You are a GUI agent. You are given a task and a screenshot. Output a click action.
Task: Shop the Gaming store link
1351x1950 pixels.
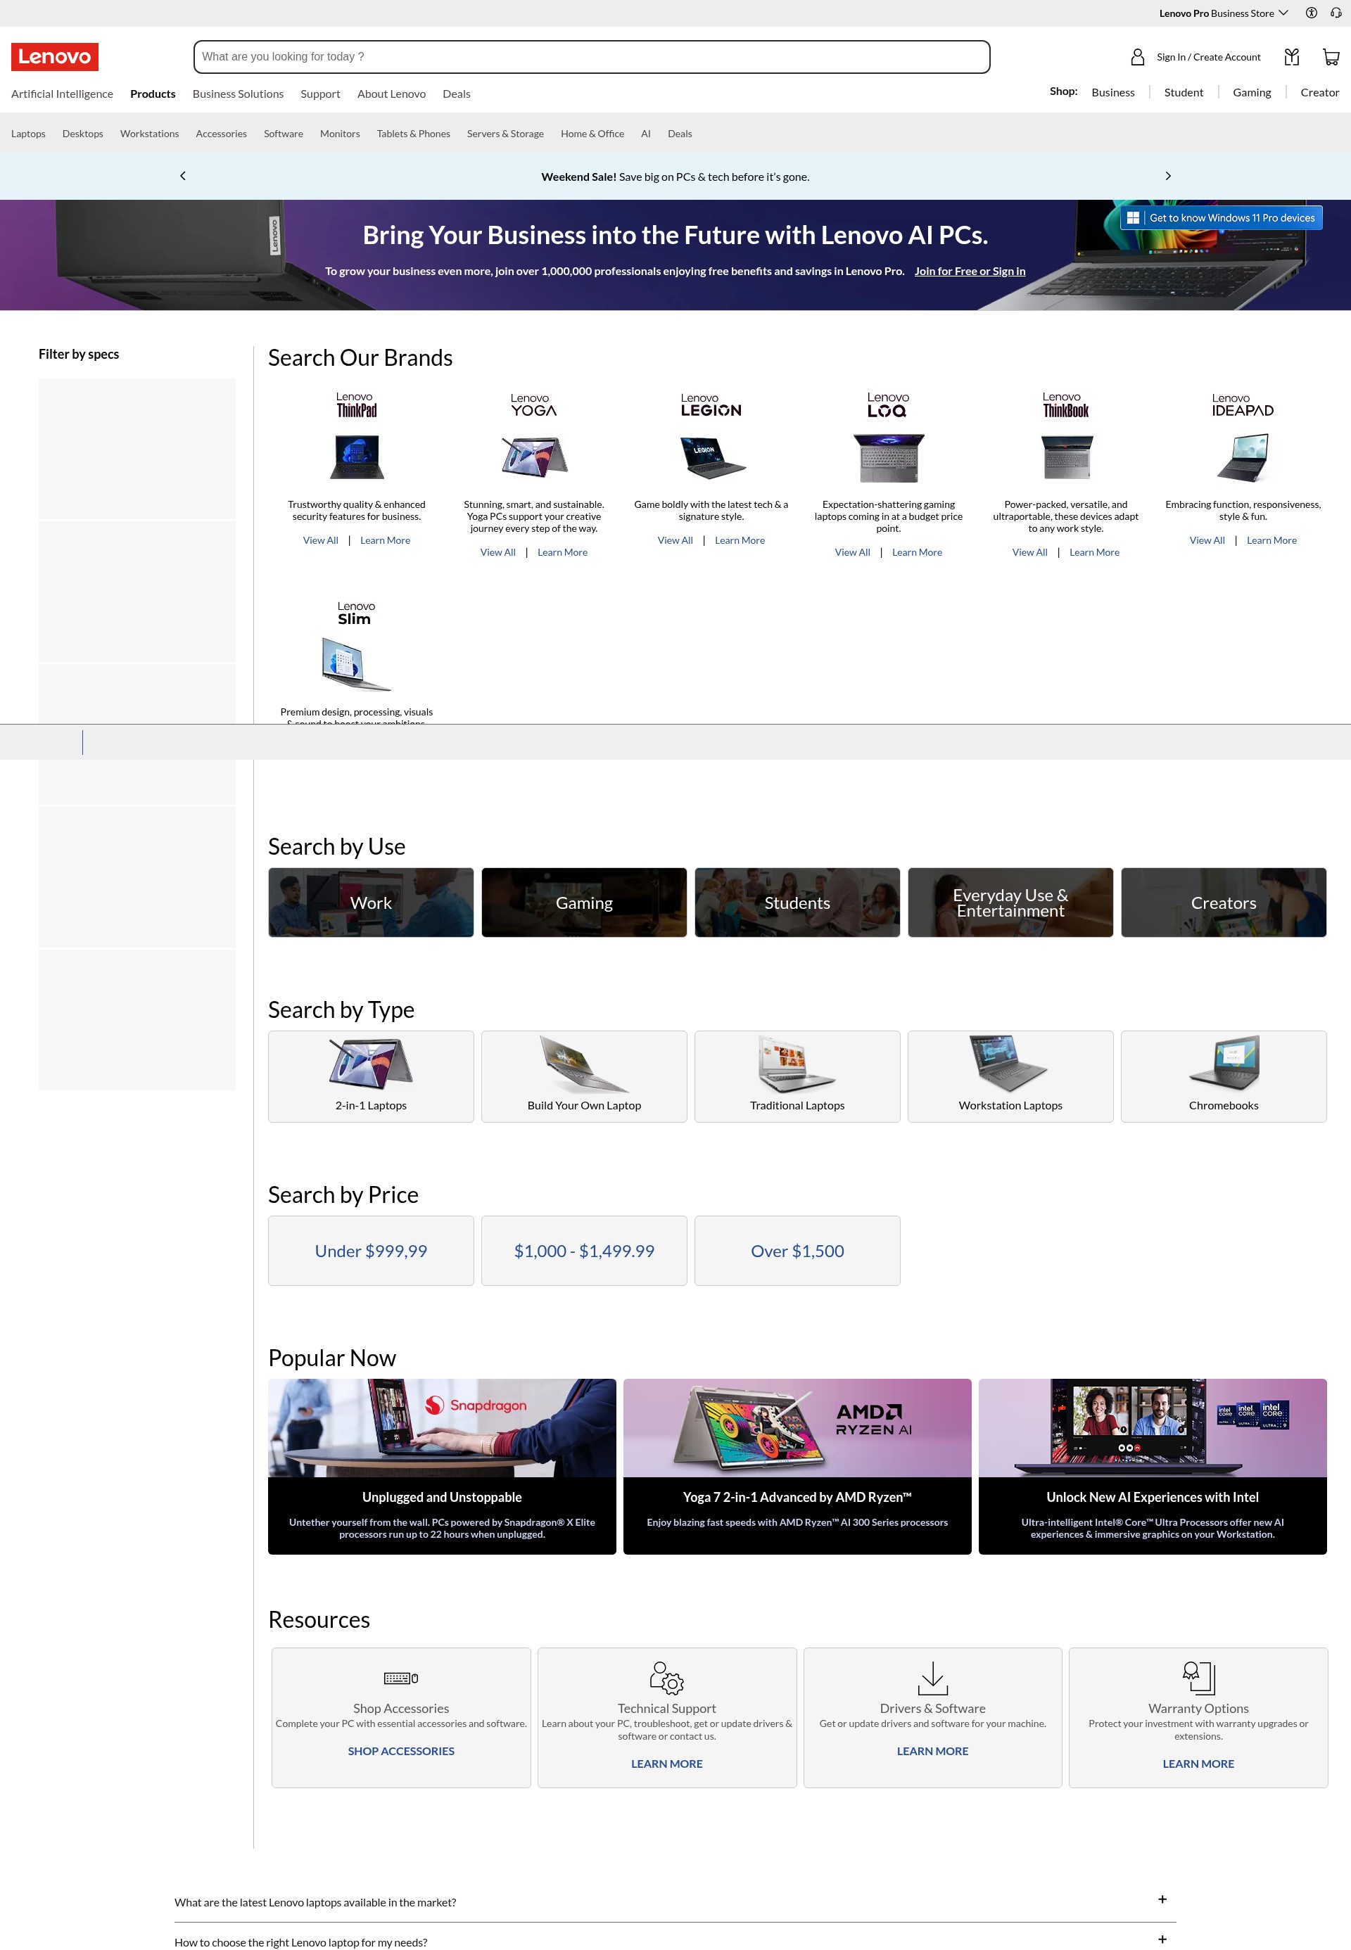[x=1252, y=92]
